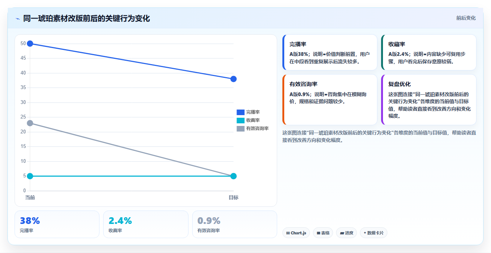Click the 目标 x-axis label

pos(234,197)
